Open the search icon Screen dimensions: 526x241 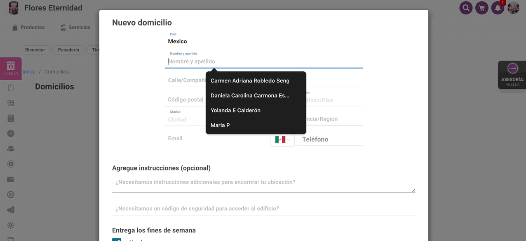pyautogui.click(x=466, y=8)
